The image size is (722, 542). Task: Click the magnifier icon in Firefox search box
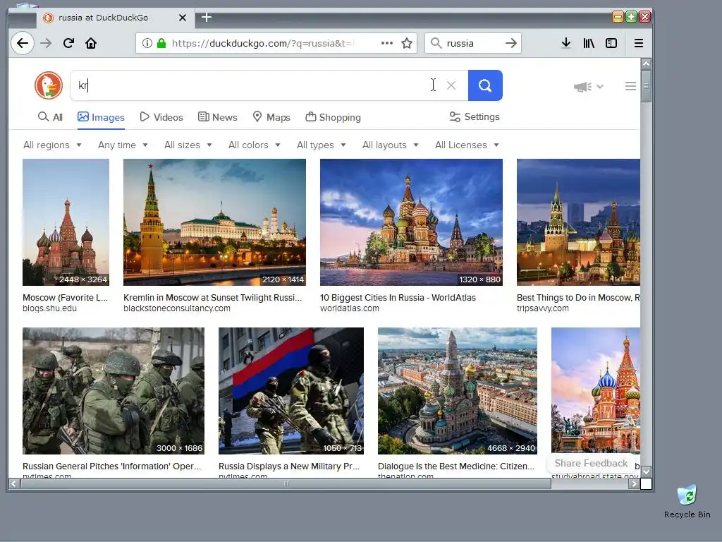click(x=436, y=43)
